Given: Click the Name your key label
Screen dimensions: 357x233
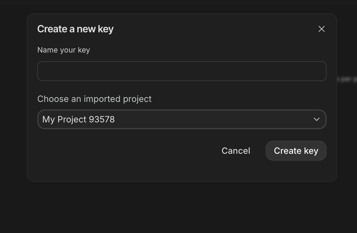Looking at the screenshot, I should coord(63,50).
